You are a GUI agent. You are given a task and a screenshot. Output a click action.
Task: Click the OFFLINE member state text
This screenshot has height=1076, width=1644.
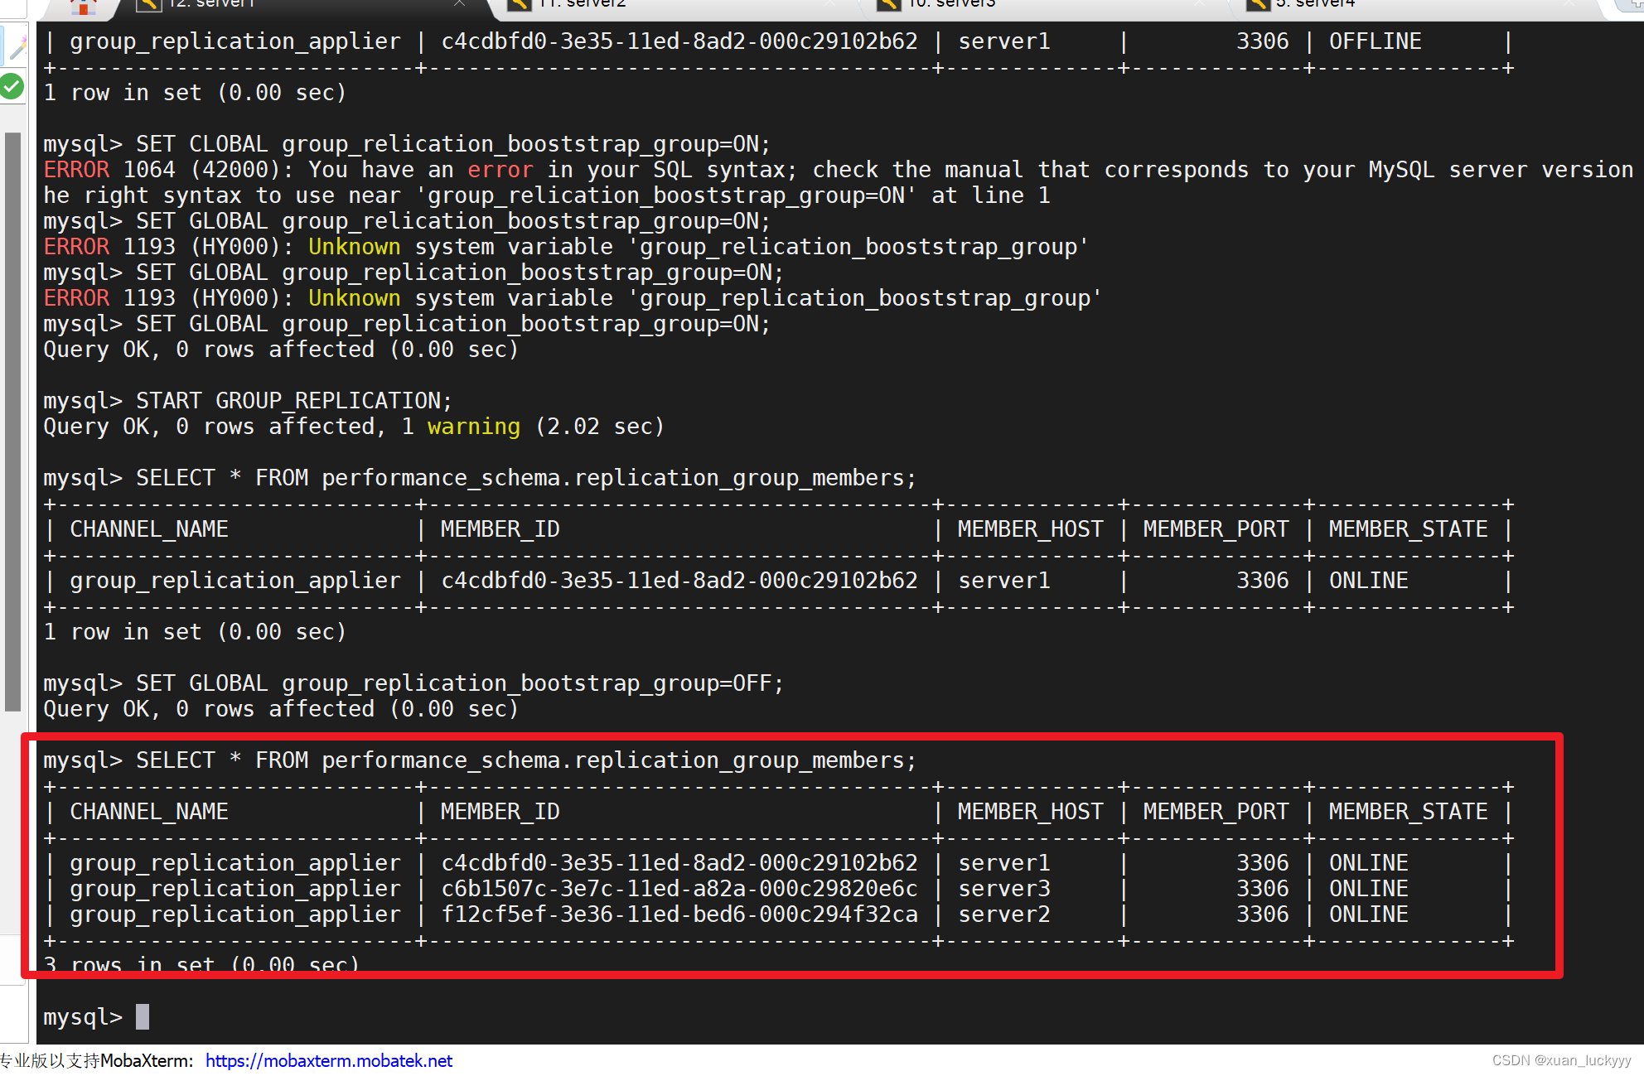pos(1375,41)
